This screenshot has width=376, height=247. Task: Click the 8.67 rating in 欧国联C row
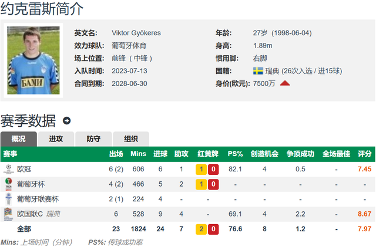click(365, 214)
